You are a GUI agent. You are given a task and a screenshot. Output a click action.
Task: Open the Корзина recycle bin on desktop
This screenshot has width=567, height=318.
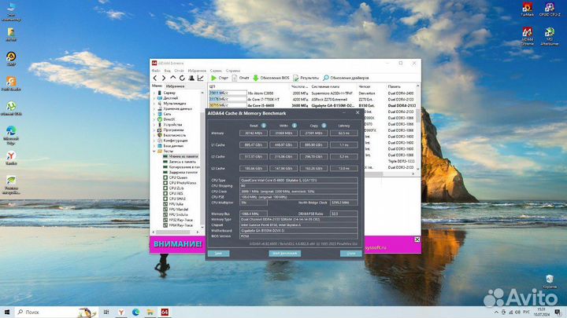pyautogui.click(x=550, y=282)
